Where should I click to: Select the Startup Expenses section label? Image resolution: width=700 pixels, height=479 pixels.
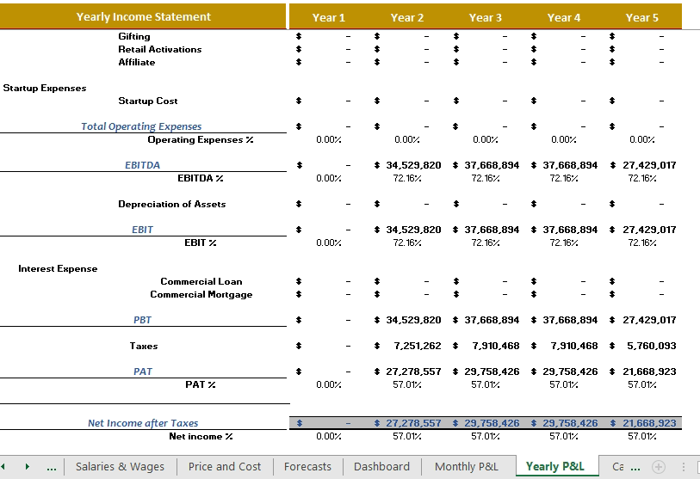point(45,88)
